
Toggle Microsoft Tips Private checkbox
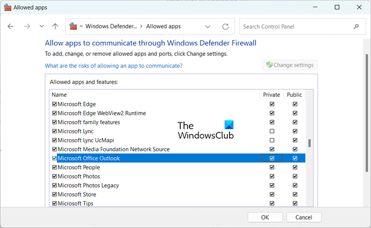(x=272, y=203)
